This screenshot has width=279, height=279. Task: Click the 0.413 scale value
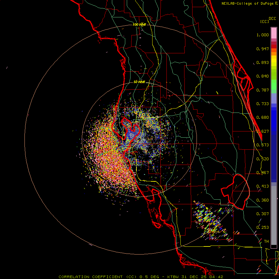pos(263,186)
